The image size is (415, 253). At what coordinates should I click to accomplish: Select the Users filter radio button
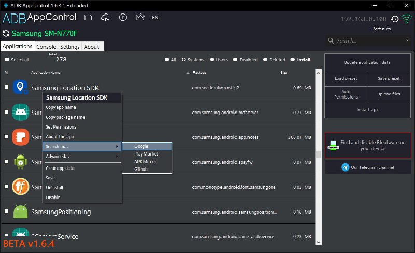(212, 60)
